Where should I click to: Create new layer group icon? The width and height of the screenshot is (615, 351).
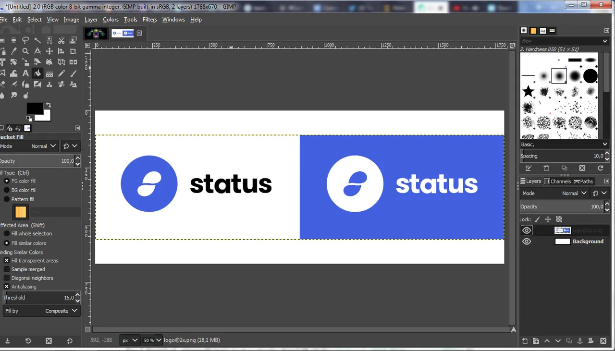(x=536, y=341)
